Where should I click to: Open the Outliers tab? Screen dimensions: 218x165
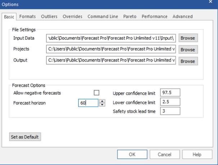tap(49, 16)
